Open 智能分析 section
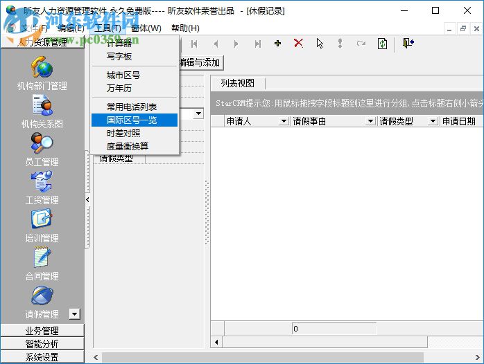The width and height of the screenshot is (484, 364). coord(42,344)
